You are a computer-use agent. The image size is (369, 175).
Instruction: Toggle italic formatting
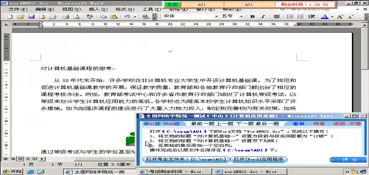click(x=263, y=17)
